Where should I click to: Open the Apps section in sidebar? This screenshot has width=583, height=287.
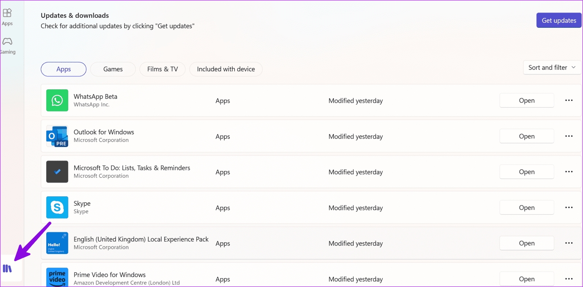(x=7, y=17)
